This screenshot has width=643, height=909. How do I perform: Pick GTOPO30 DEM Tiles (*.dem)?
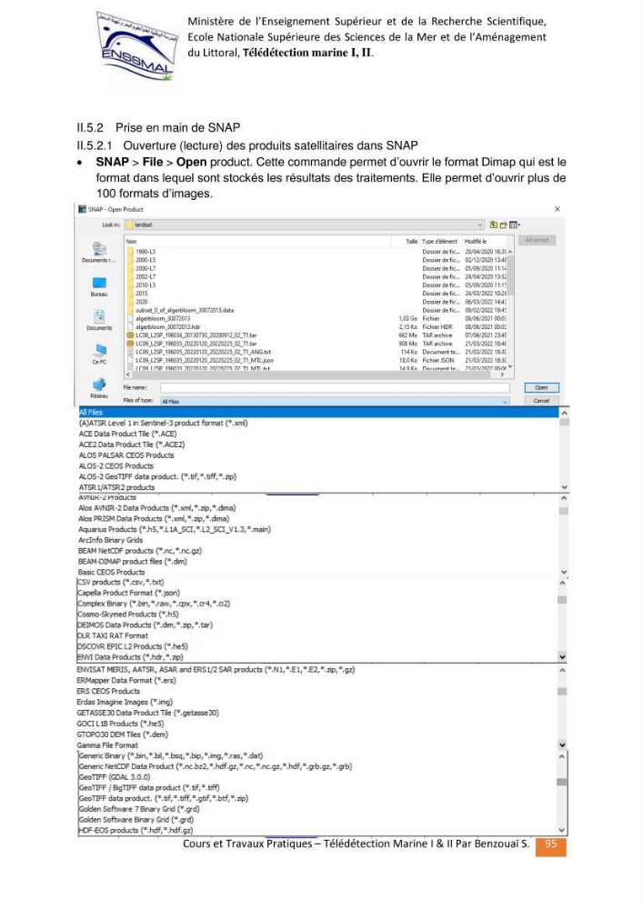click(x=123, y=734)
